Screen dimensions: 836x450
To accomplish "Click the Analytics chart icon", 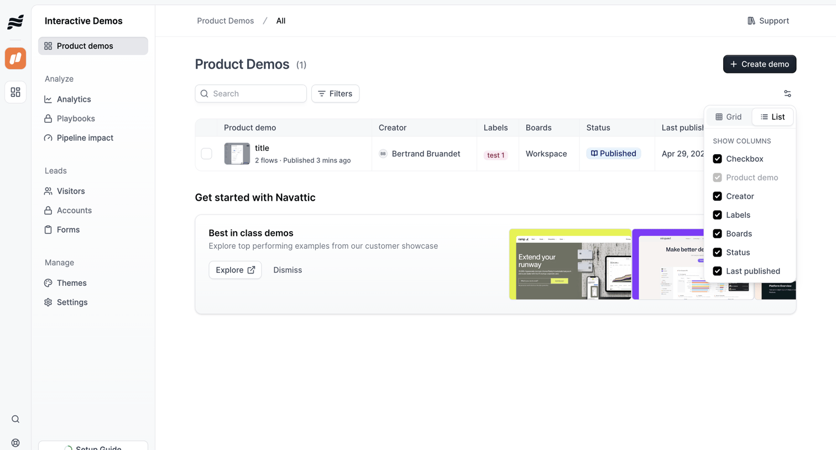I will point(48,100).
